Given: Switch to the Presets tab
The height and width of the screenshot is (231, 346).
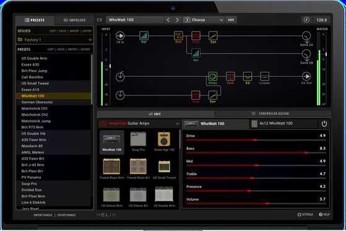Looking at the screenshot, I should click(x=35, y=20).
